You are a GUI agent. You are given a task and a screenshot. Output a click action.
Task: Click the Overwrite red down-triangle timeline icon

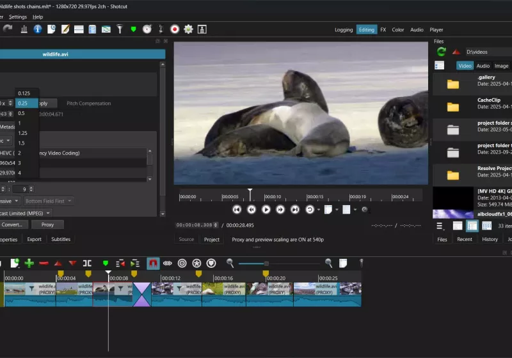point(72,263)
